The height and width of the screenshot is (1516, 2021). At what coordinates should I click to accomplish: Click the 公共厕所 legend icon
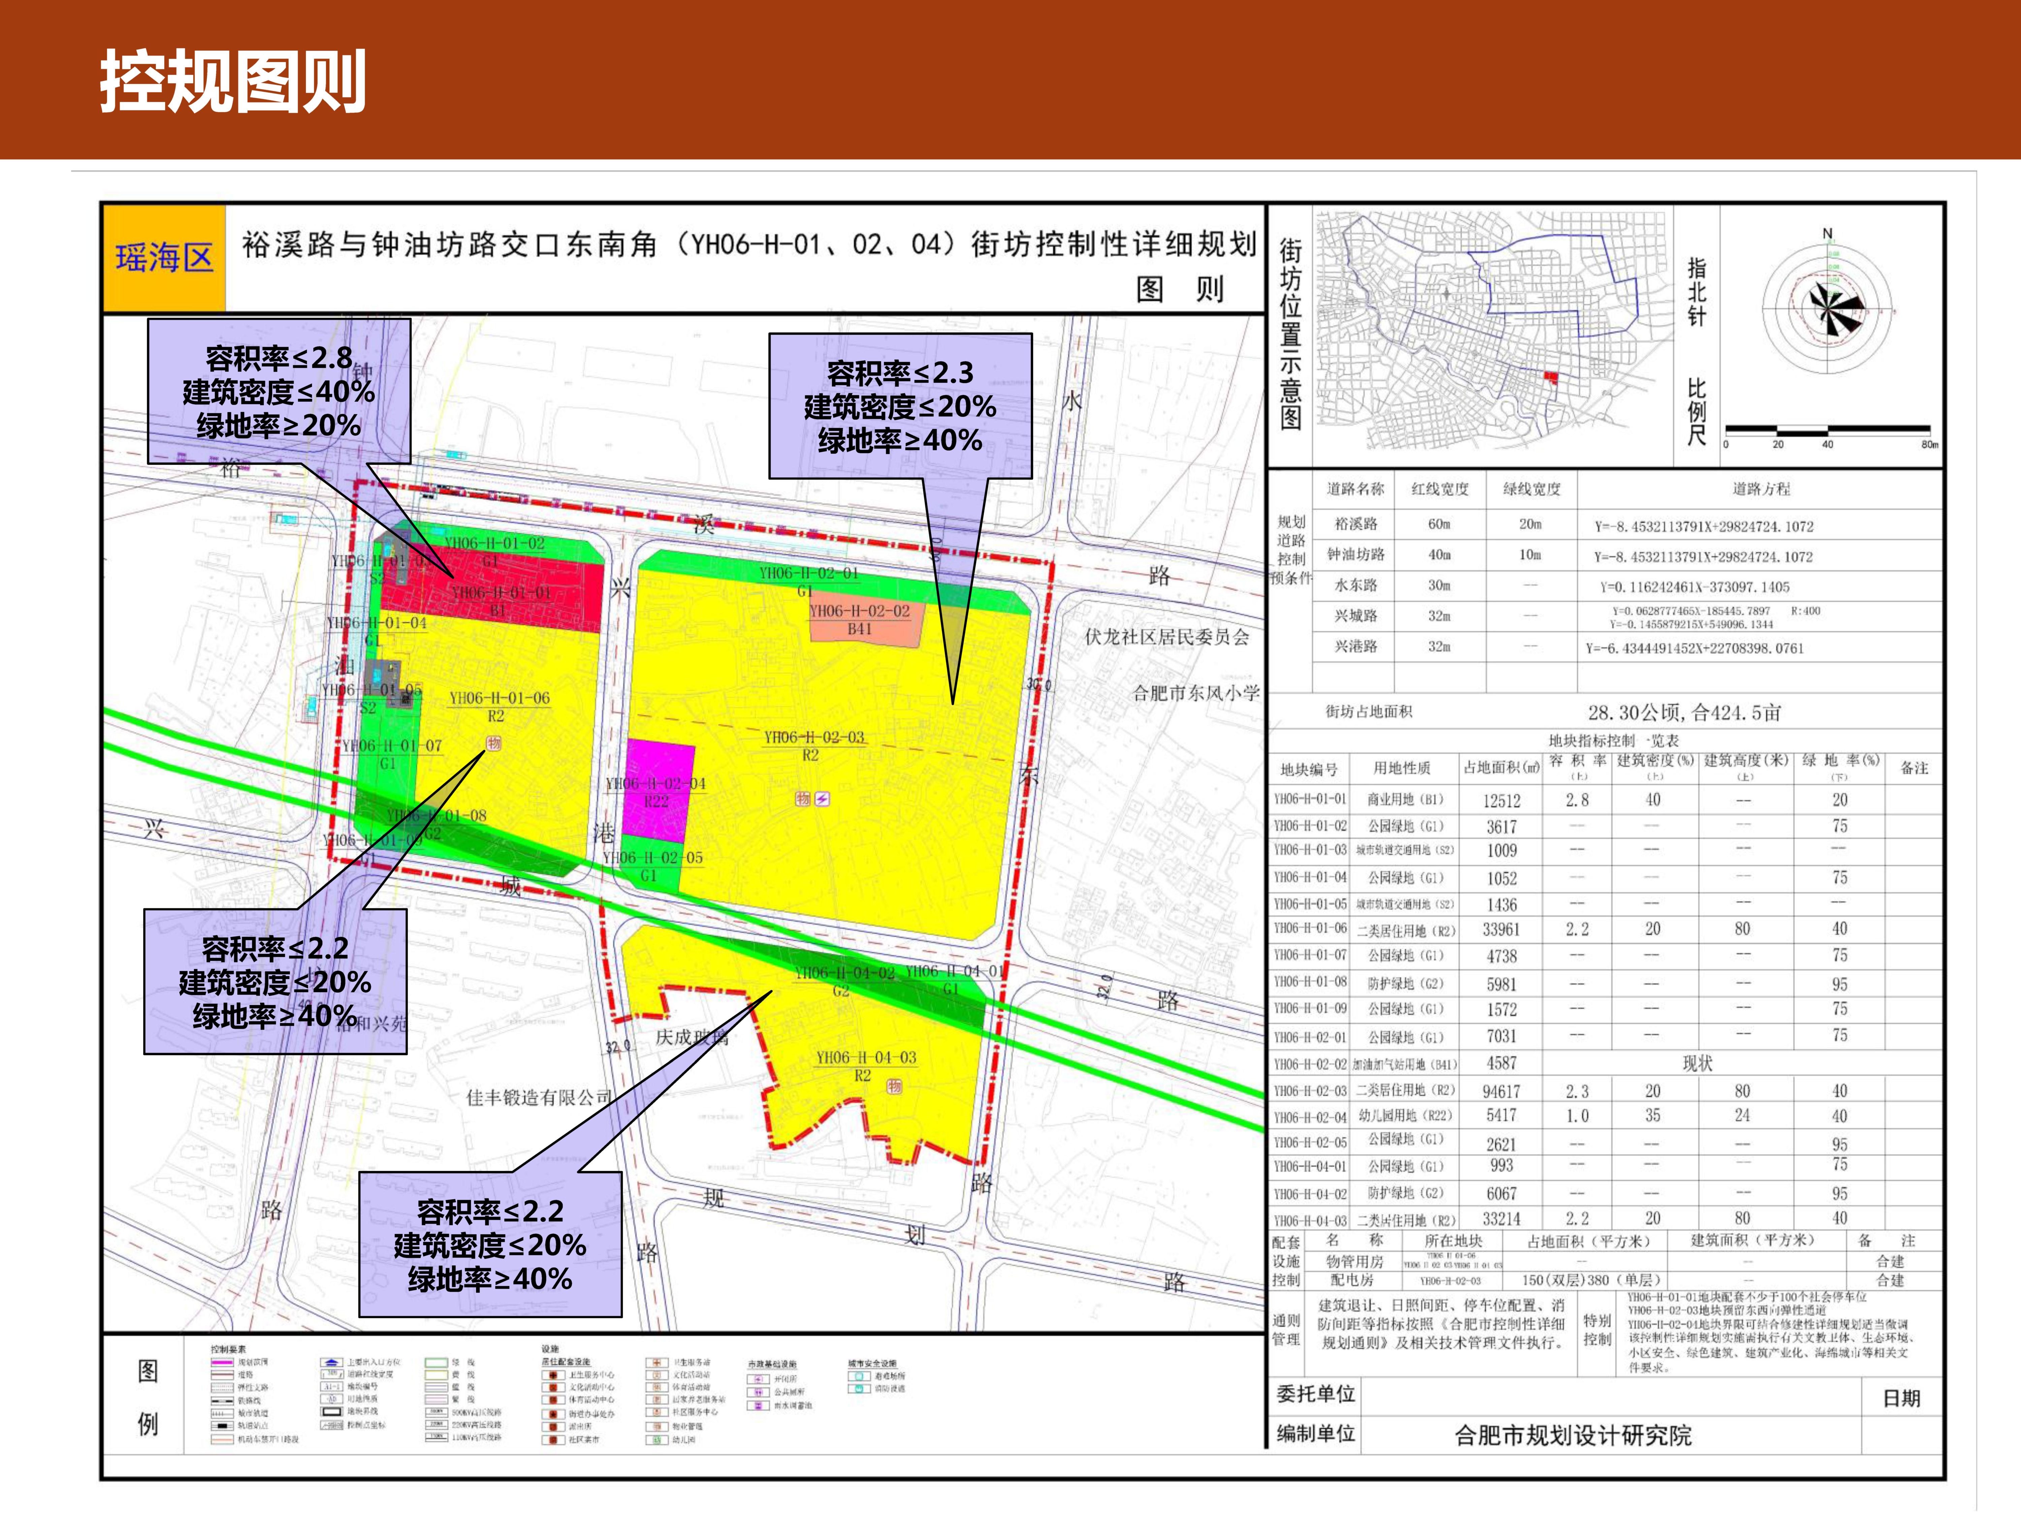point(758,1393)
